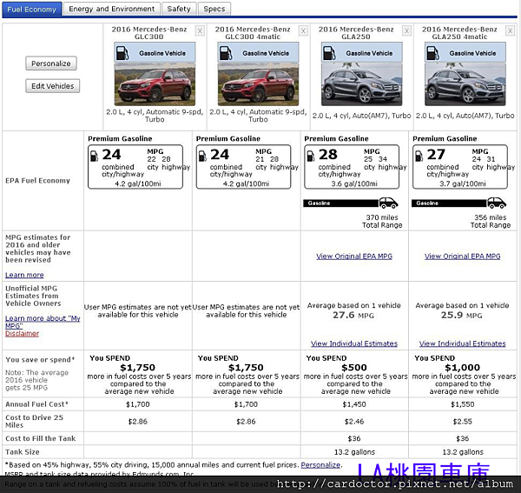Open the Fuel Economy tab
521x493 pixels.
(x=32, y=9)
